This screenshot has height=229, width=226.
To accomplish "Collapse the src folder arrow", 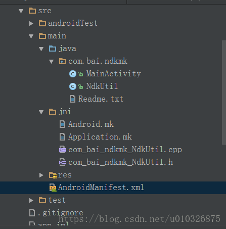I will pyautogui.click(x=21, y=11).
